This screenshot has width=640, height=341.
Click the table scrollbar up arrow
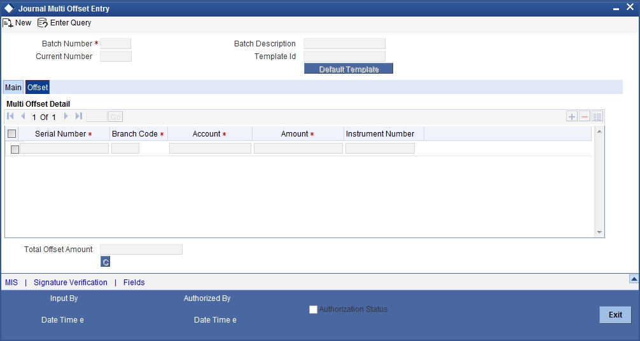click(x=599, y=131)
